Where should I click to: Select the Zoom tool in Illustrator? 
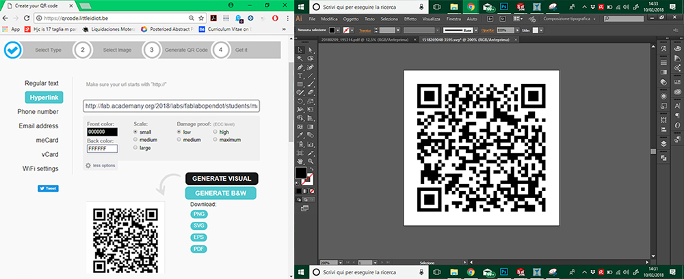(311, 162)
